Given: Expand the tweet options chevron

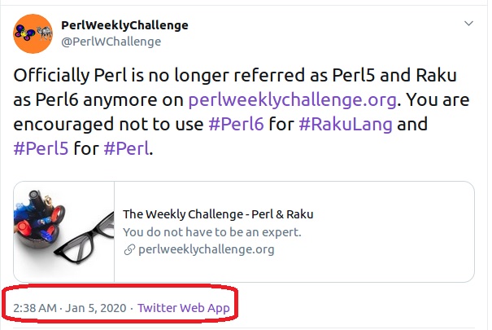Looking at the screenshot, I should point(468,24).
